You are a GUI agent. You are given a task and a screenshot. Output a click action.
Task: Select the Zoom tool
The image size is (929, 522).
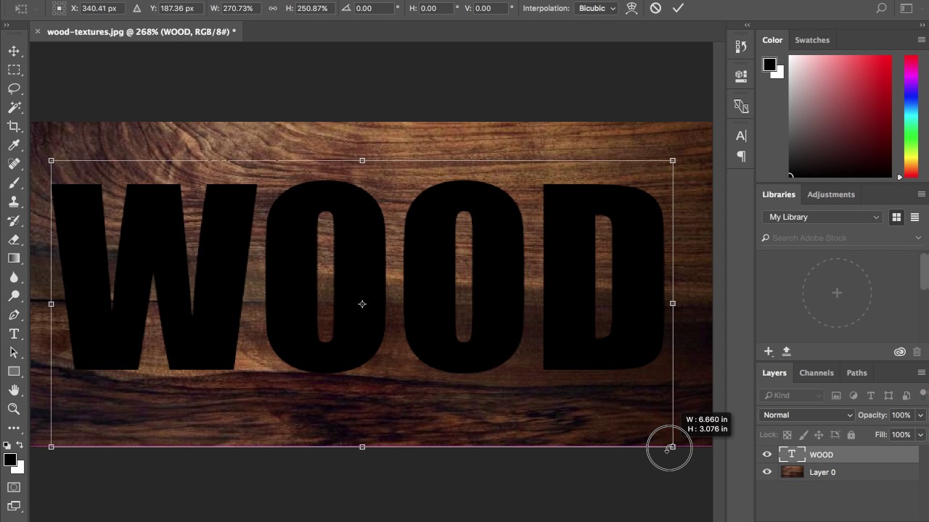point(14,409)
